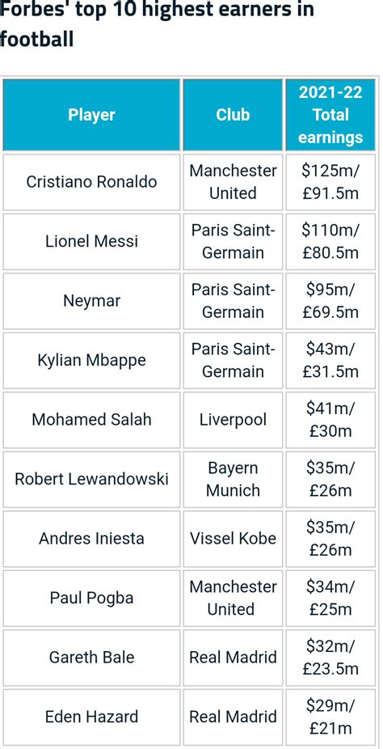Viewport: 383px width, 749px height.
Task: Select the $29m/£21m earnings cell
Action: (x=330, y=717)
